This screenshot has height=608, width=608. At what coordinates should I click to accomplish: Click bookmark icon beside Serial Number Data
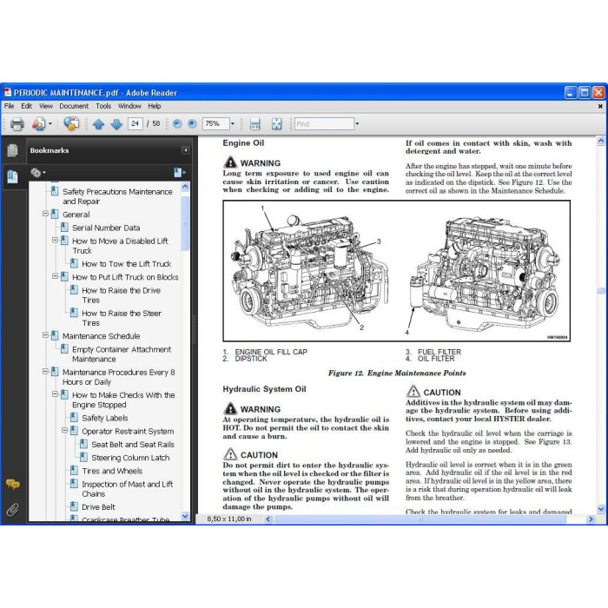click(65, 228)
